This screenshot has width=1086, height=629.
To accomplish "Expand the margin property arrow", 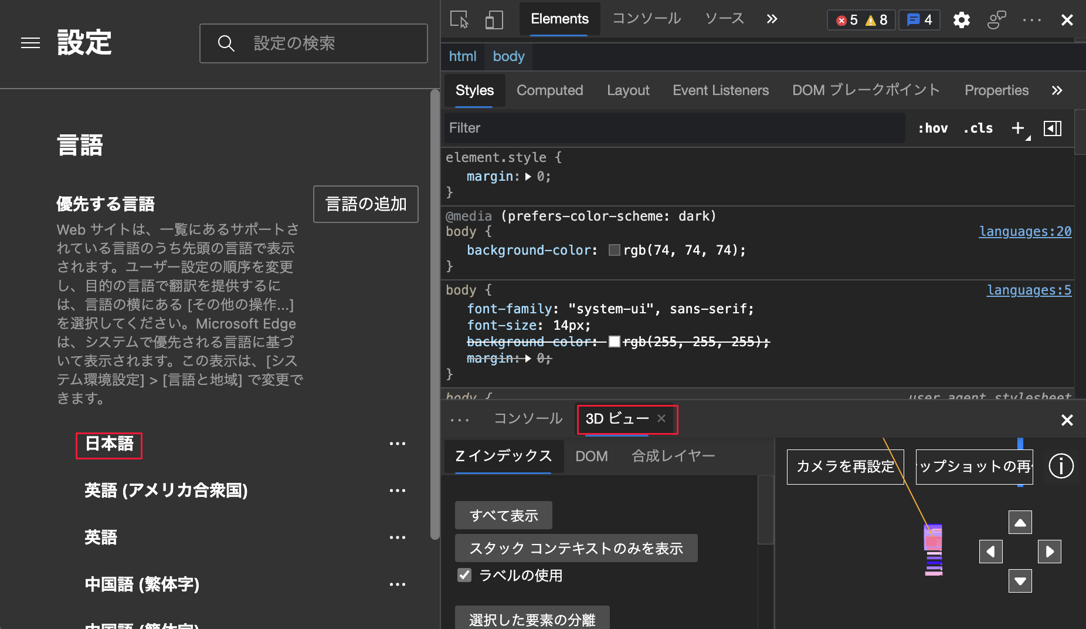I will tap(528, 176).
